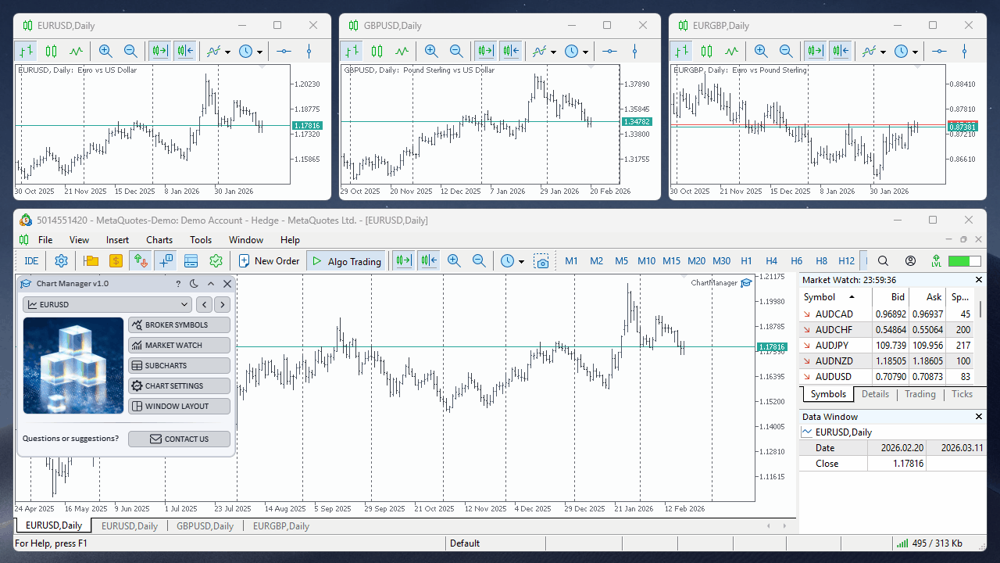
Task: Zoom in using the magnifier icon
Action: pos(454,260)
